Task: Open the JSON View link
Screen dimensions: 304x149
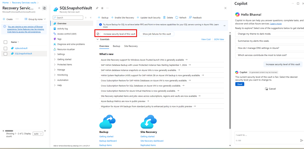Action: tap(219, 39)
